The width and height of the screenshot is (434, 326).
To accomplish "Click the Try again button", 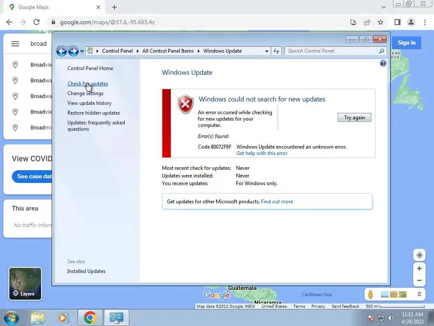I will pos(354,118).
